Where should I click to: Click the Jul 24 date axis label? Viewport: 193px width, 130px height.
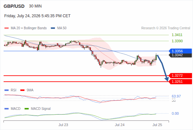pyautogui.click(x=120, y=125)
